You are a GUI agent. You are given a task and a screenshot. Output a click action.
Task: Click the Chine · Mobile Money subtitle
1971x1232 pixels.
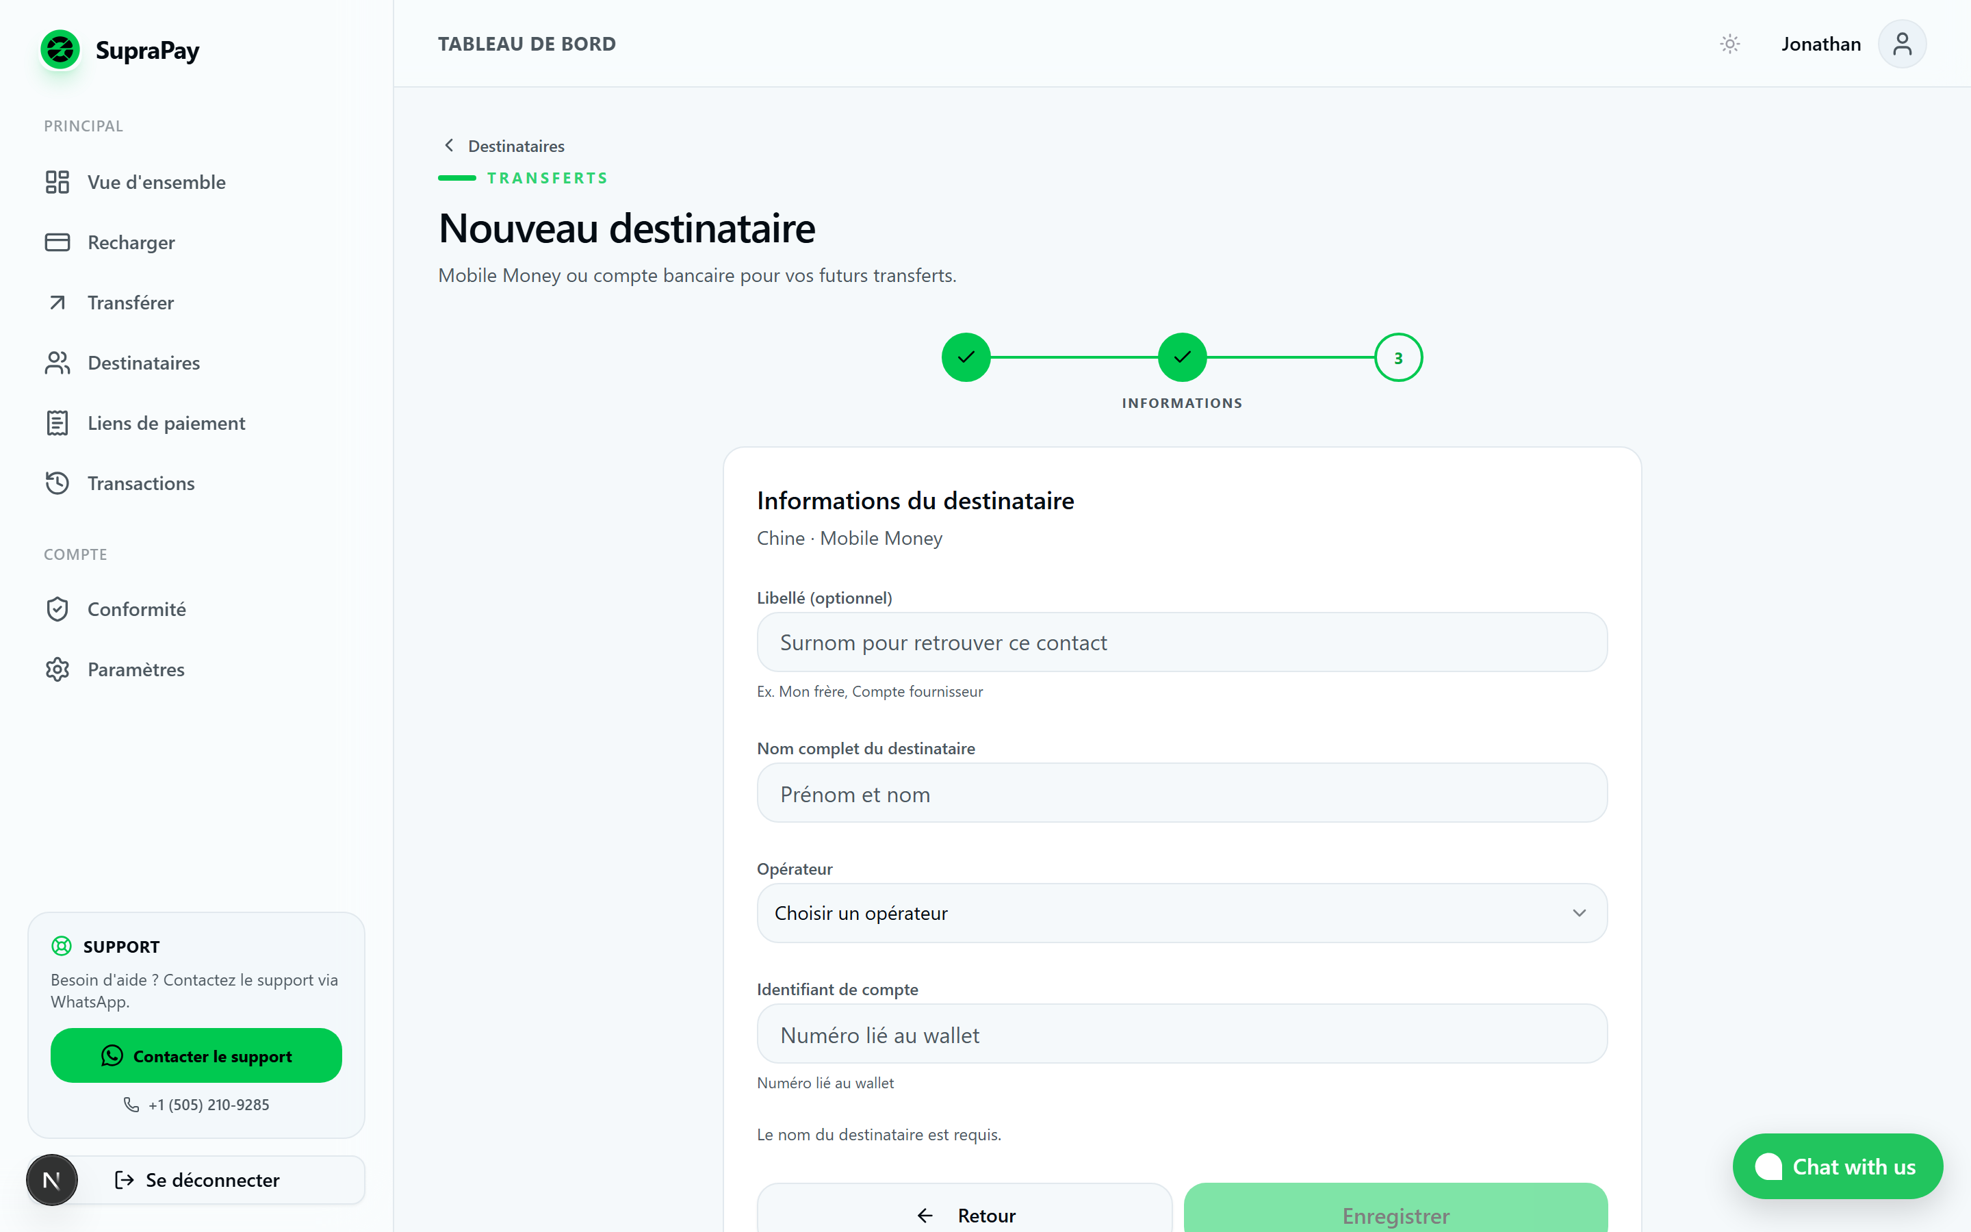849,538
